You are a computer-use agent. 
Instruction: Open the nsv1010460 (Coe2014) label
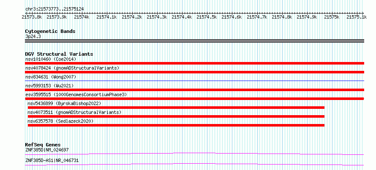point(51,59)
